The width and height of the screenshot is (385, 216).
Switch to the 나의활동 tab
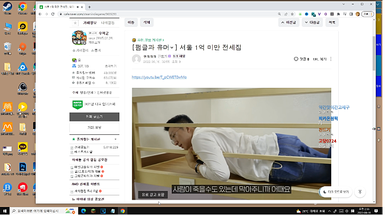[108, 23]
